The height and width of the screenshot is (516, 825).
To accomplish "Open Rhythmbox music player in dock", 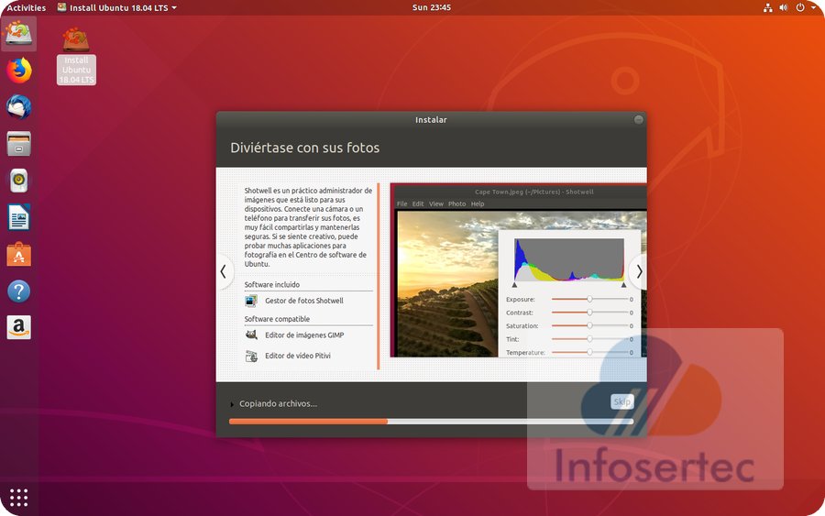I will click(x=18, y=181).
